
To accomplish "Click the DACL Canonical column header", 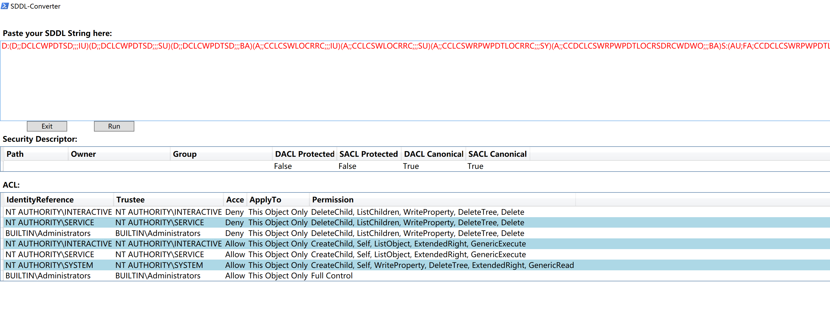I will [x=433, y=154].
